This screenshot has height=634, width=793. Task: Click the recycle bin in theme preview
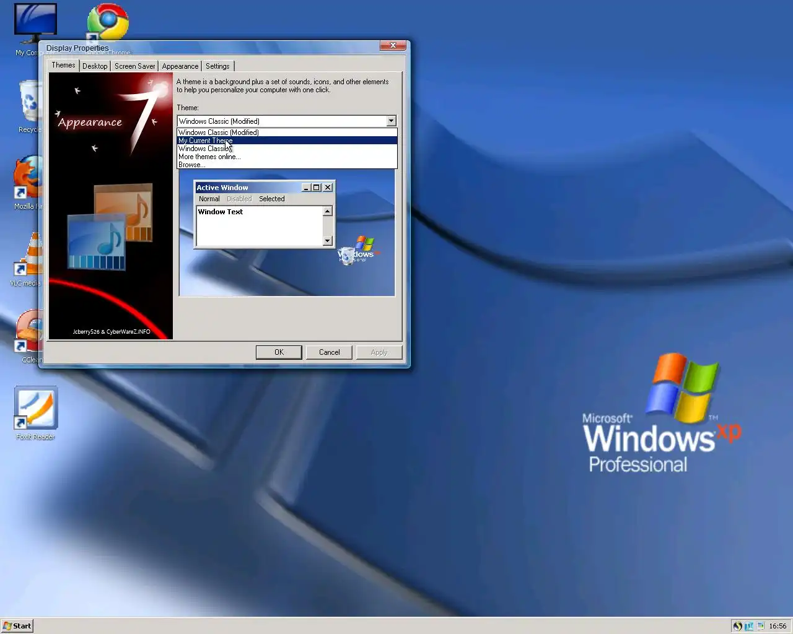click(x=347, y=256)
